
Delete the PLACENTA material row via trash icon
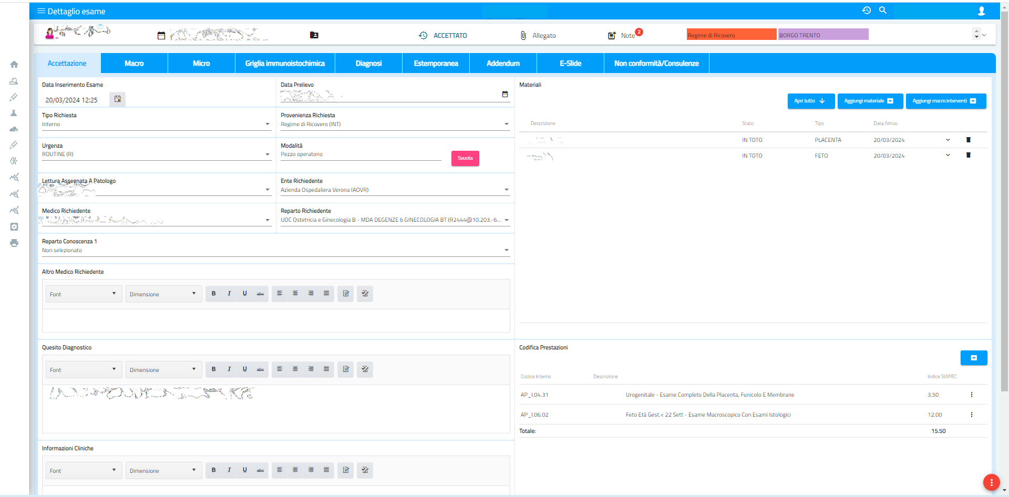pyautogui.click(x=968, y=140)
